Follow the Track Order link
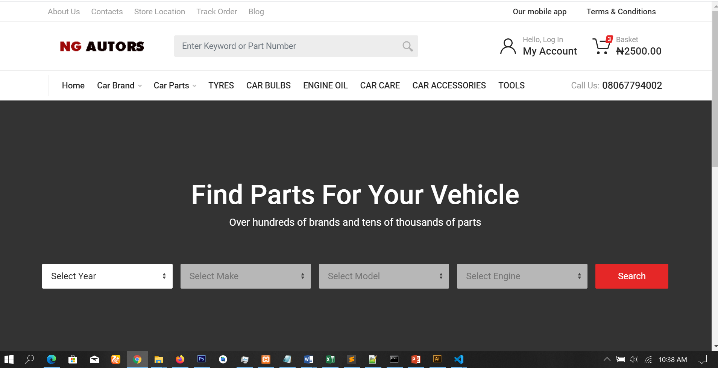Image resolution: width=718 pixels, height=368 pixels. click(x=217, y=12)
